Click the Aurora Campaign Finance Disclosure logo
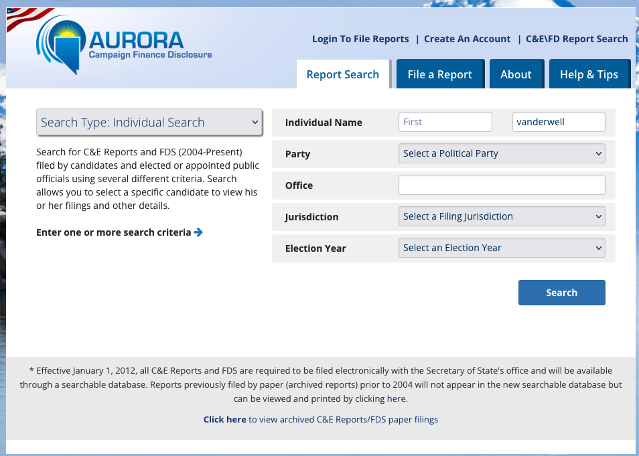Screen dimensions: 639x456 (x=124, y=45)
